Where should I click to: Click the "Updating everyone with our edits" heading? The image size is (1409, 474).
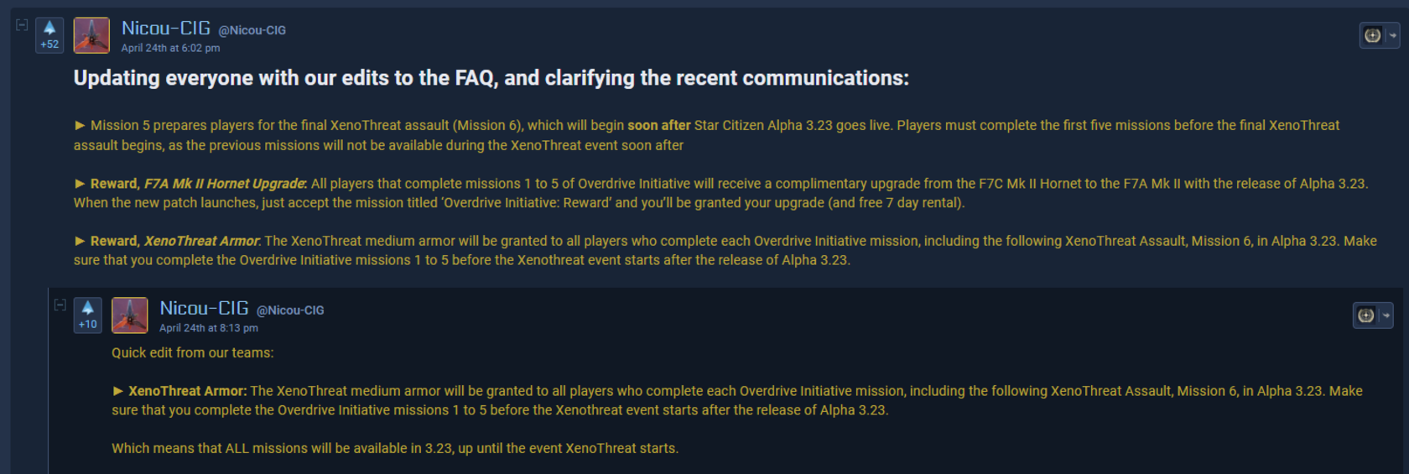[491, 78]
